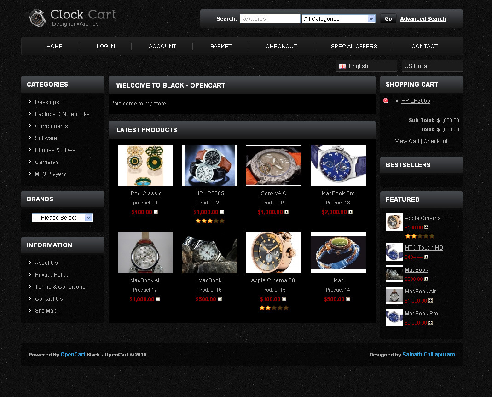Click plus icon beside Apple Cinema 30" in Latest Products

pyautogui.click(x=284, y=299)
